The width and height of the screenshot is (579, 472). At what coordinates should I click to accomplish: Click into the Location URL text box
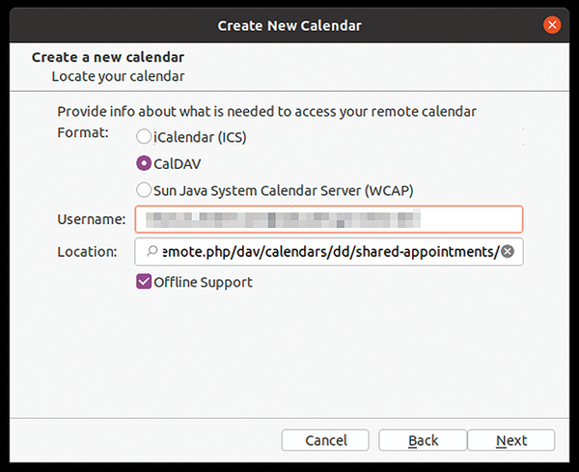329,252
